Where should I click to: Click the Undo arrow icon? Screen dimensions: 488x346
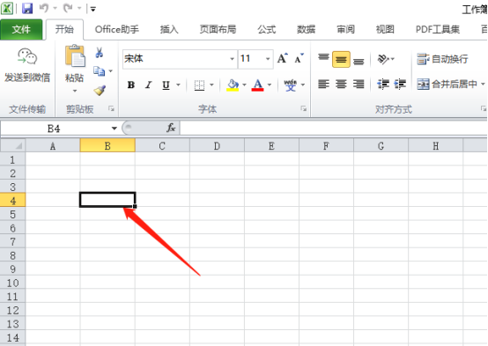click(x=44, y=9)
